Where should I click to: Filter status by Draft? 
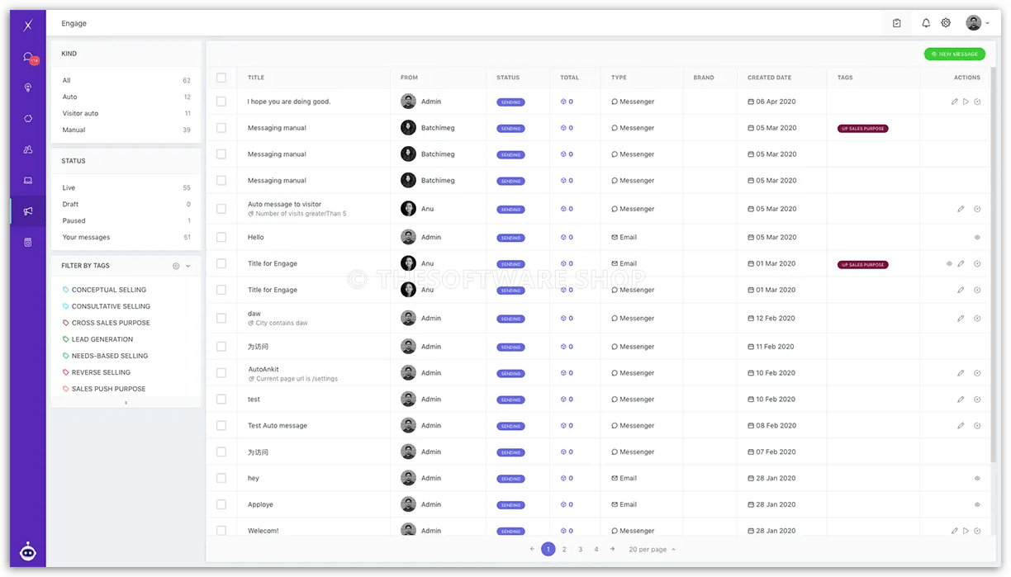[x=126, y=204]
